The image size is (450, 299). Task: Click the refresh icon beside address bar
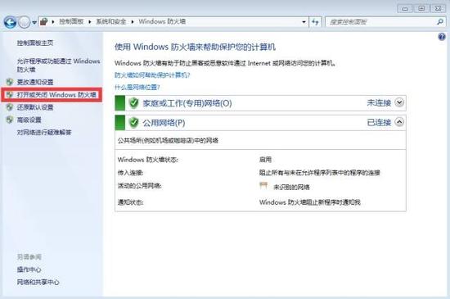click(x=315, y=22)
